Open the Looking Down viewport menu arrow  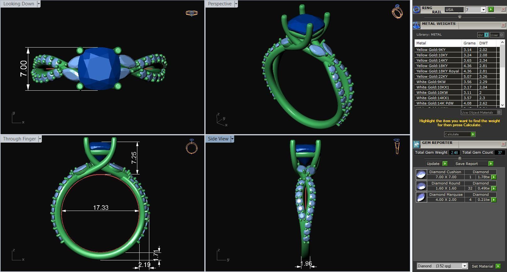point(39,4)
